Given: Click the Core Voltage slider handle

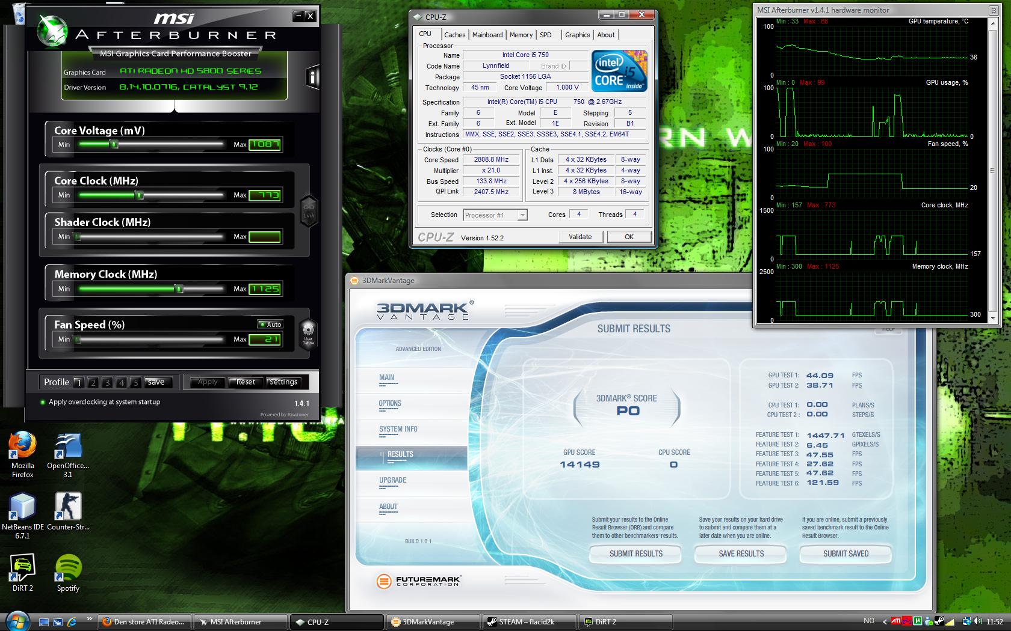Looking at the screenshot, I should [114, 144].
